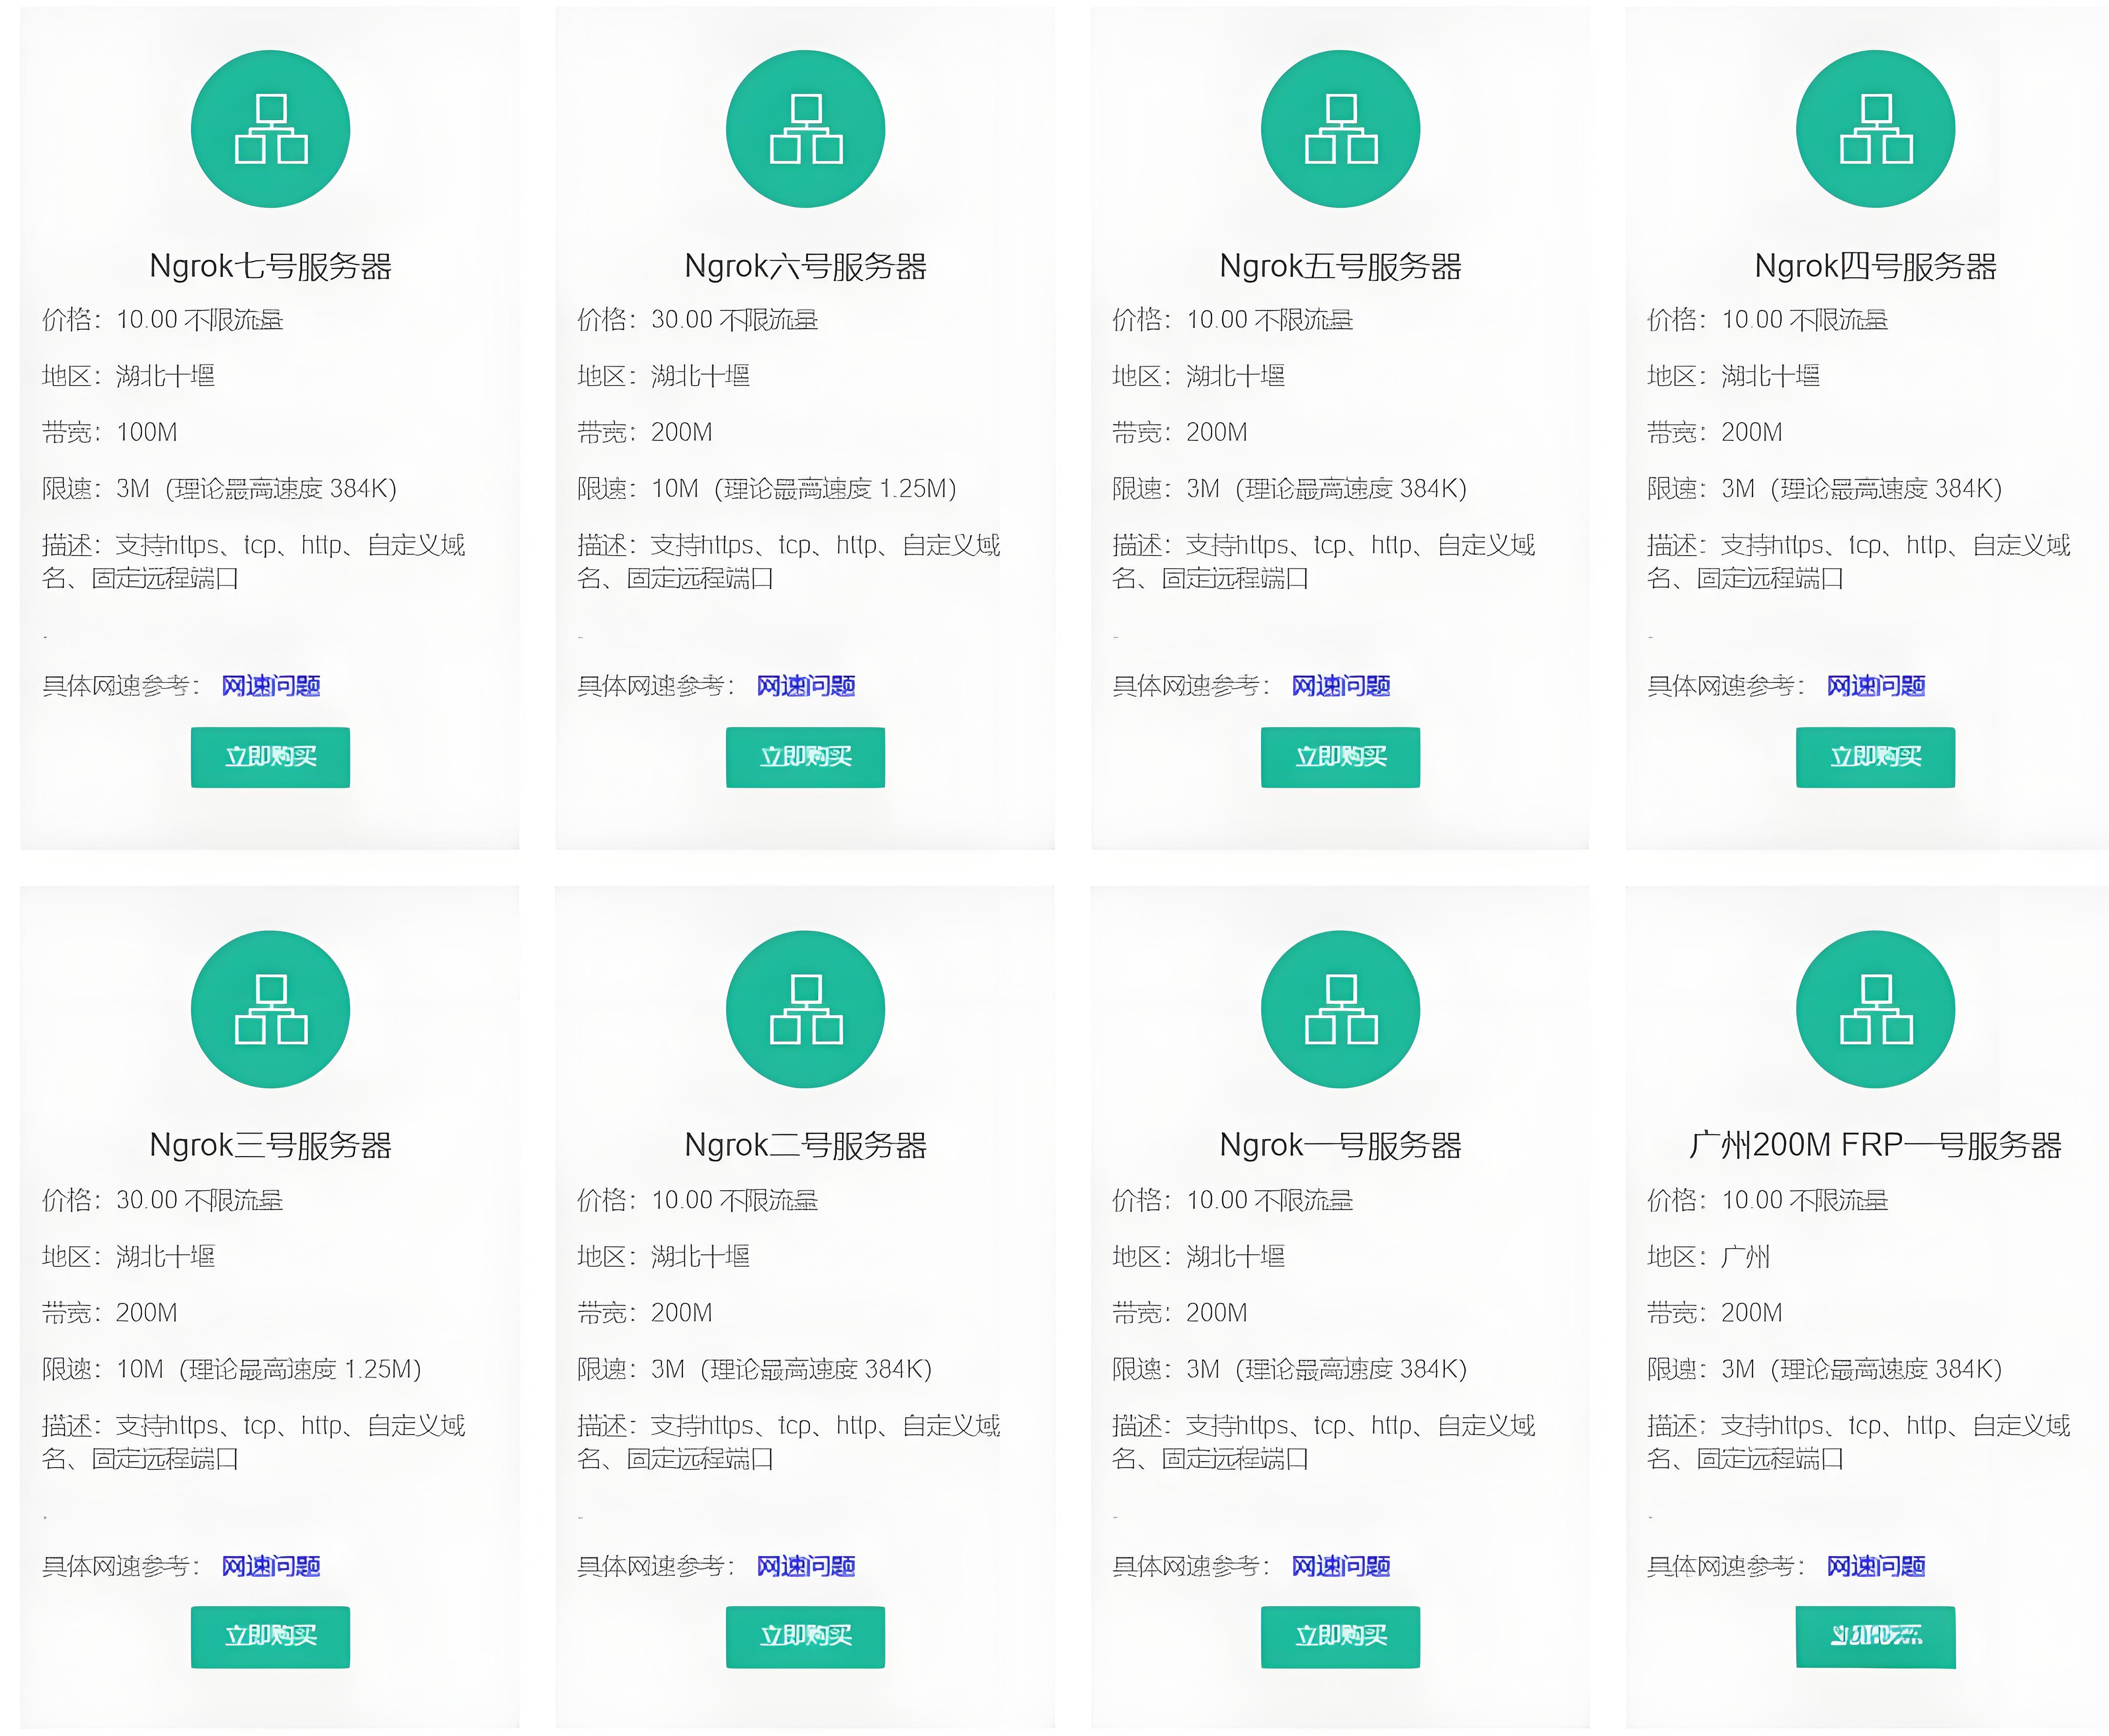Image resolution: width=2109 pixels, height=1736 pixels.
Task: Click 地区 广州 in FRP一号服务器 card
Action: [1708, 1256]
